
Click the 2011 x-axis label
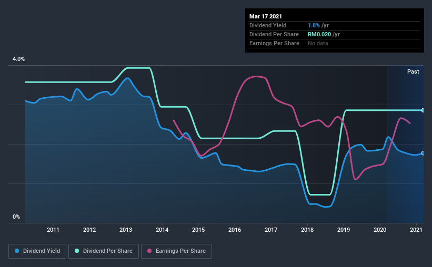[x=53, y=230]
